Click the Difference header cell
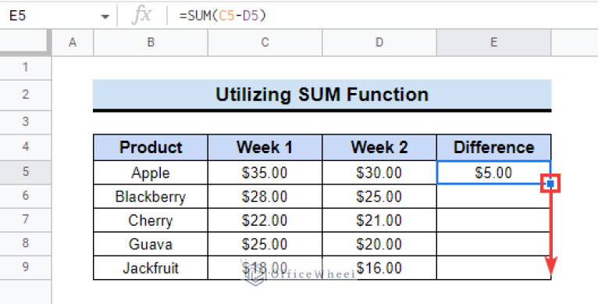Viewport: 598px width, 304px height. [494, 148]
